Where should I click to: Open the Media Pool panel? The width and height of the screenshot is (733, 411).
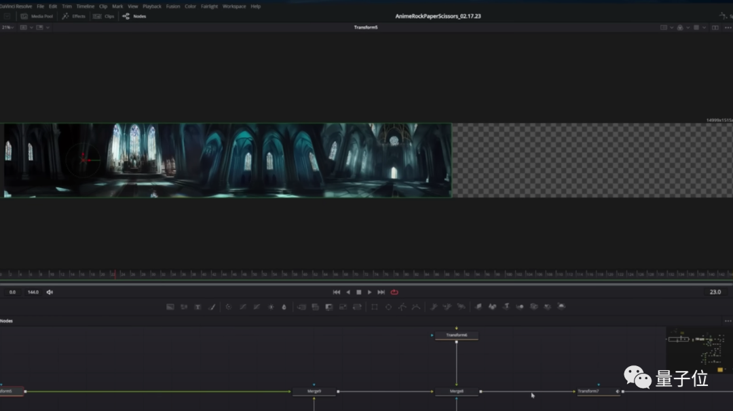37,16
